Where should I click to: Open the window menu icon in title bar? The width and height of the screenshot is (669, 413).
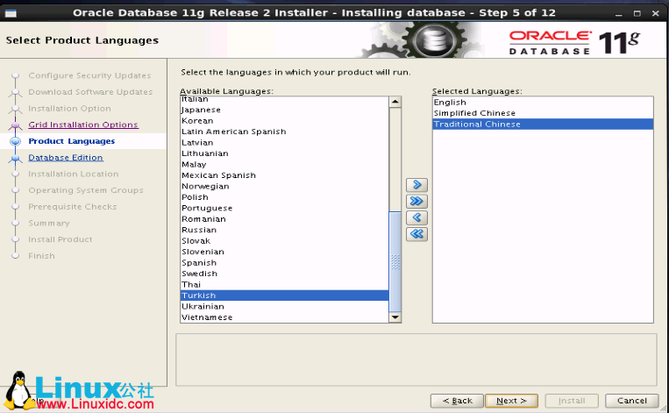[11, 13]
